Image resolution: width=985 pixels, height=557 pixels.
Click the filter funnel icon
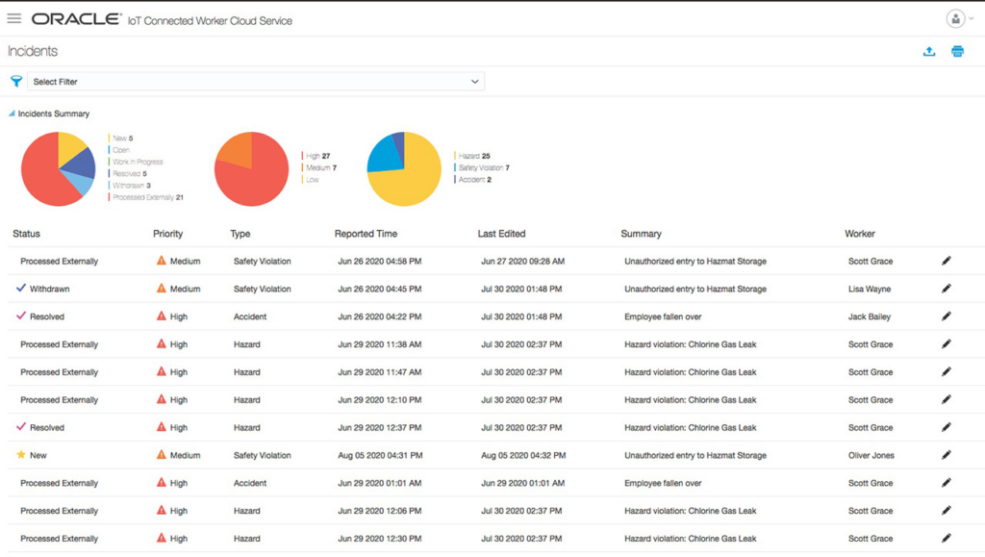14,82
